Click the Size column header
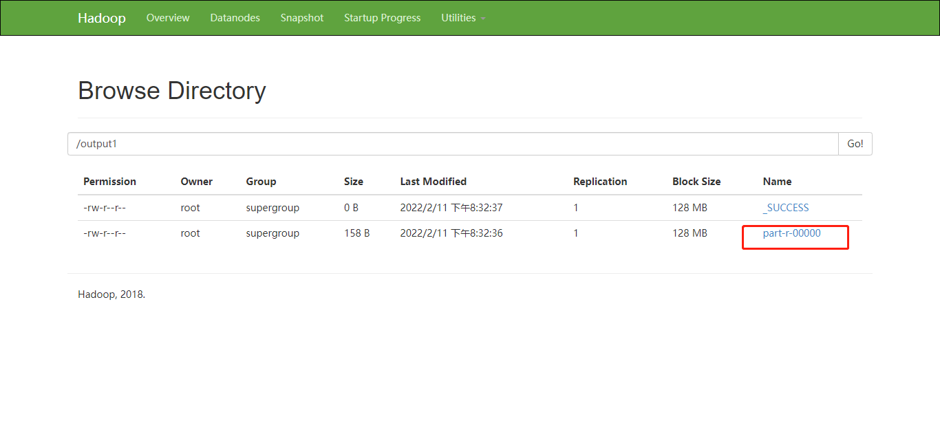Screen dimensions: 940x430 click(353, 182)
